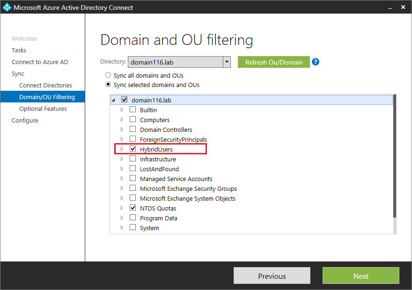Check the Builtin checkbox
This screenshot has width=412, height=290.
132,109
